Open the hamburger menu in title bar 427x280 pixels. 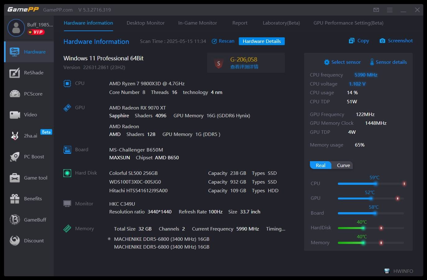pos(390,10)
